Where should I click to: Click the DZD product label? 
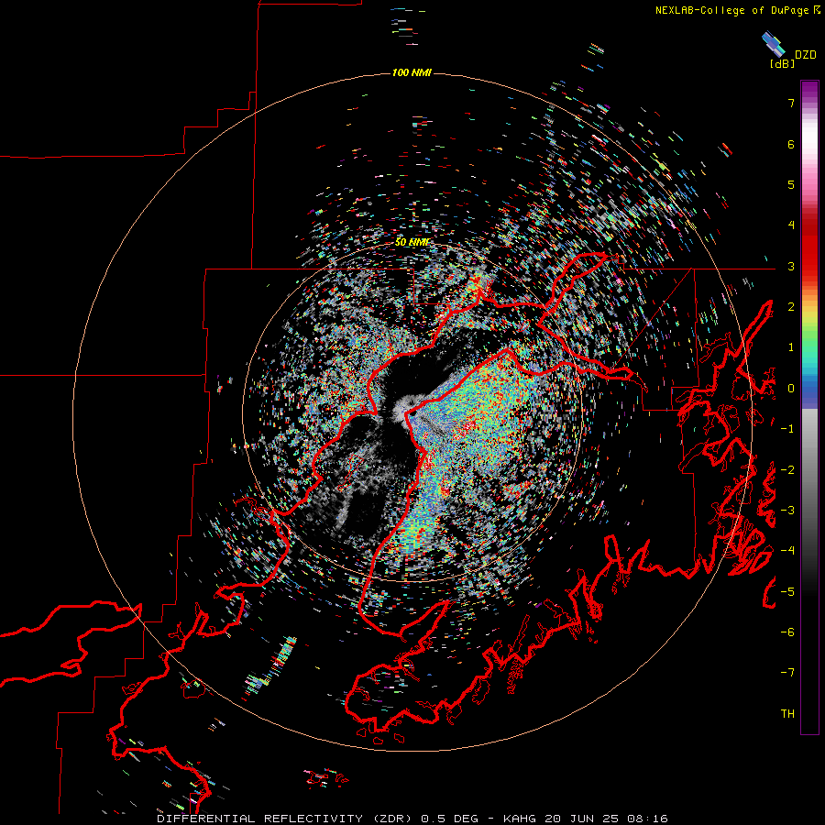click(805, 55)
